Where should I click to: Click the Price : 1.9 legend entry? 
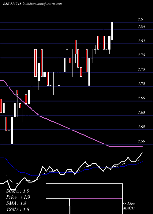(18, 197)
